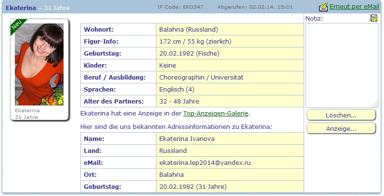
Task: Click the resize grip of the Notiz box
Action: (375, 105)
